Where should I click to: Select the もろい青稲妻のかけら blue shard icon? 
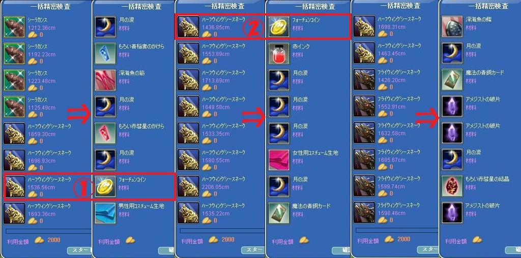105,53
